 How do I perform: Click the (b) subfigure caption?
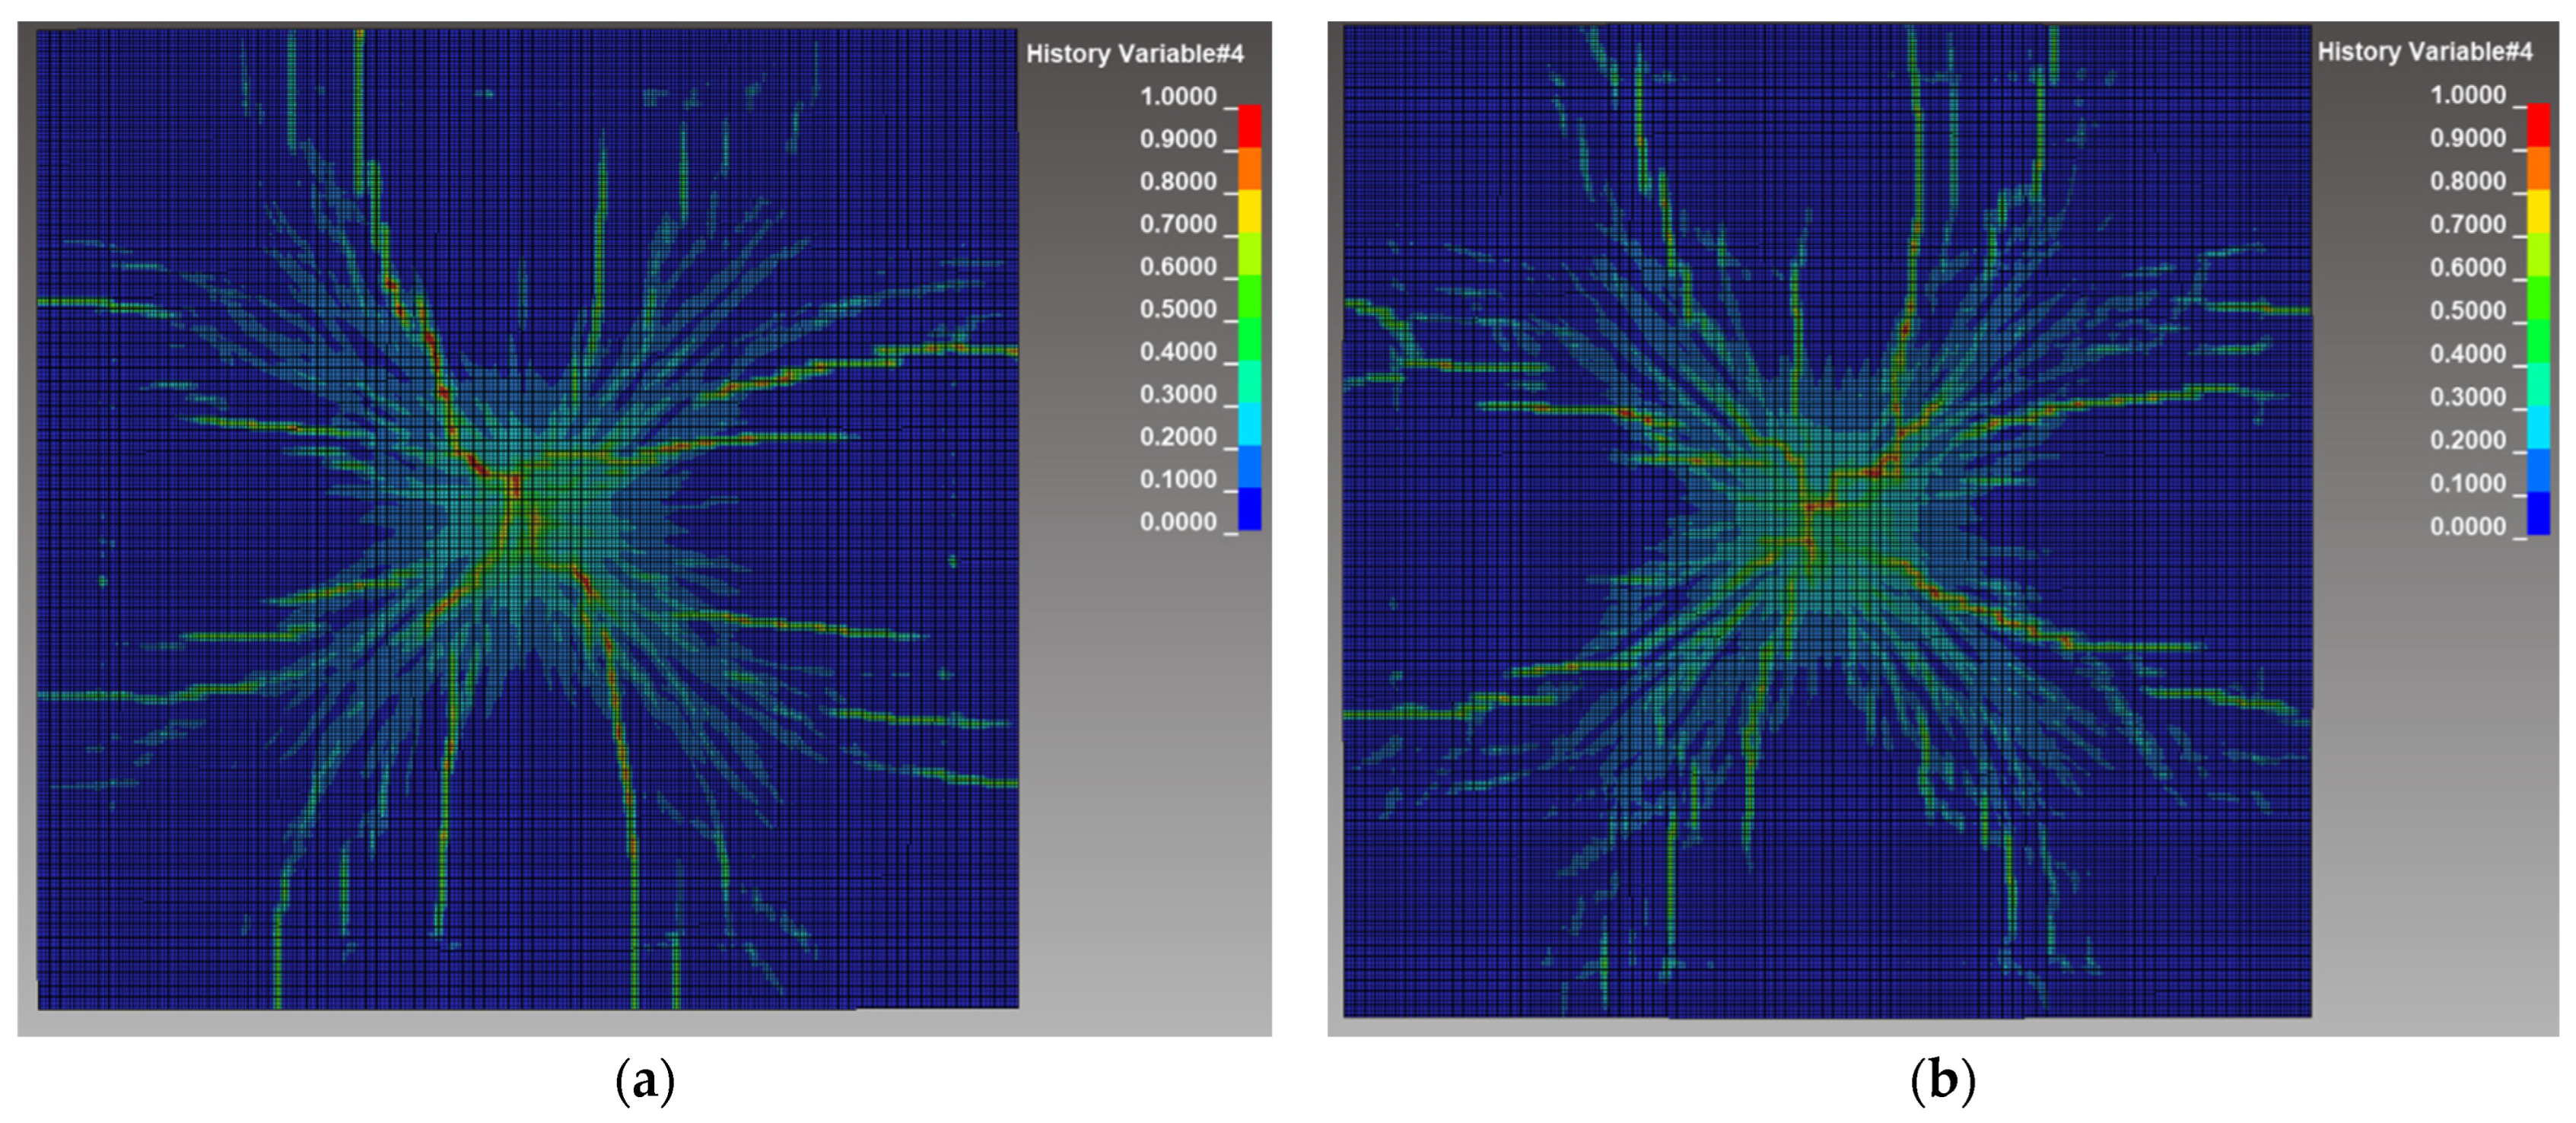click(x=1942, y=1081)
